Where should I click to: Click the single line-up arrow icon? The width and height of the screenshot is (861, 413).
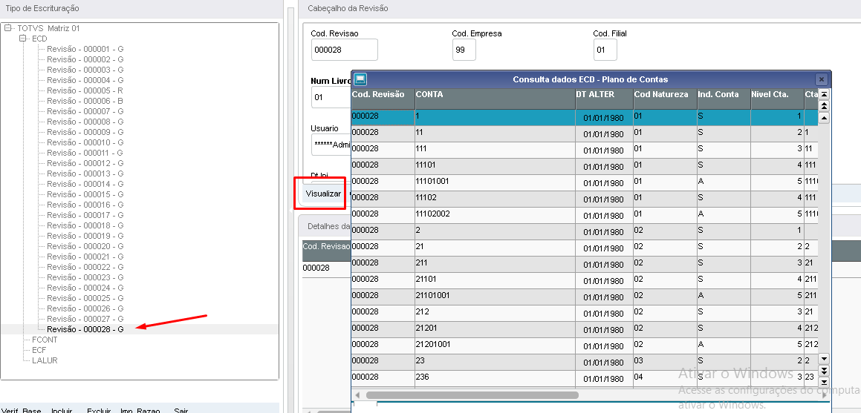point(824,118)
